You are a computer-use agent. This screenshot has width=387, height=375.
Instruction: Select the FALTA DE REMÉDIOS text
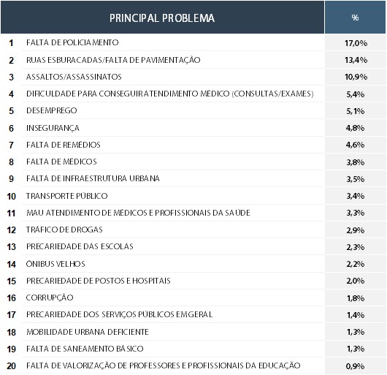[x=64, y=145]
